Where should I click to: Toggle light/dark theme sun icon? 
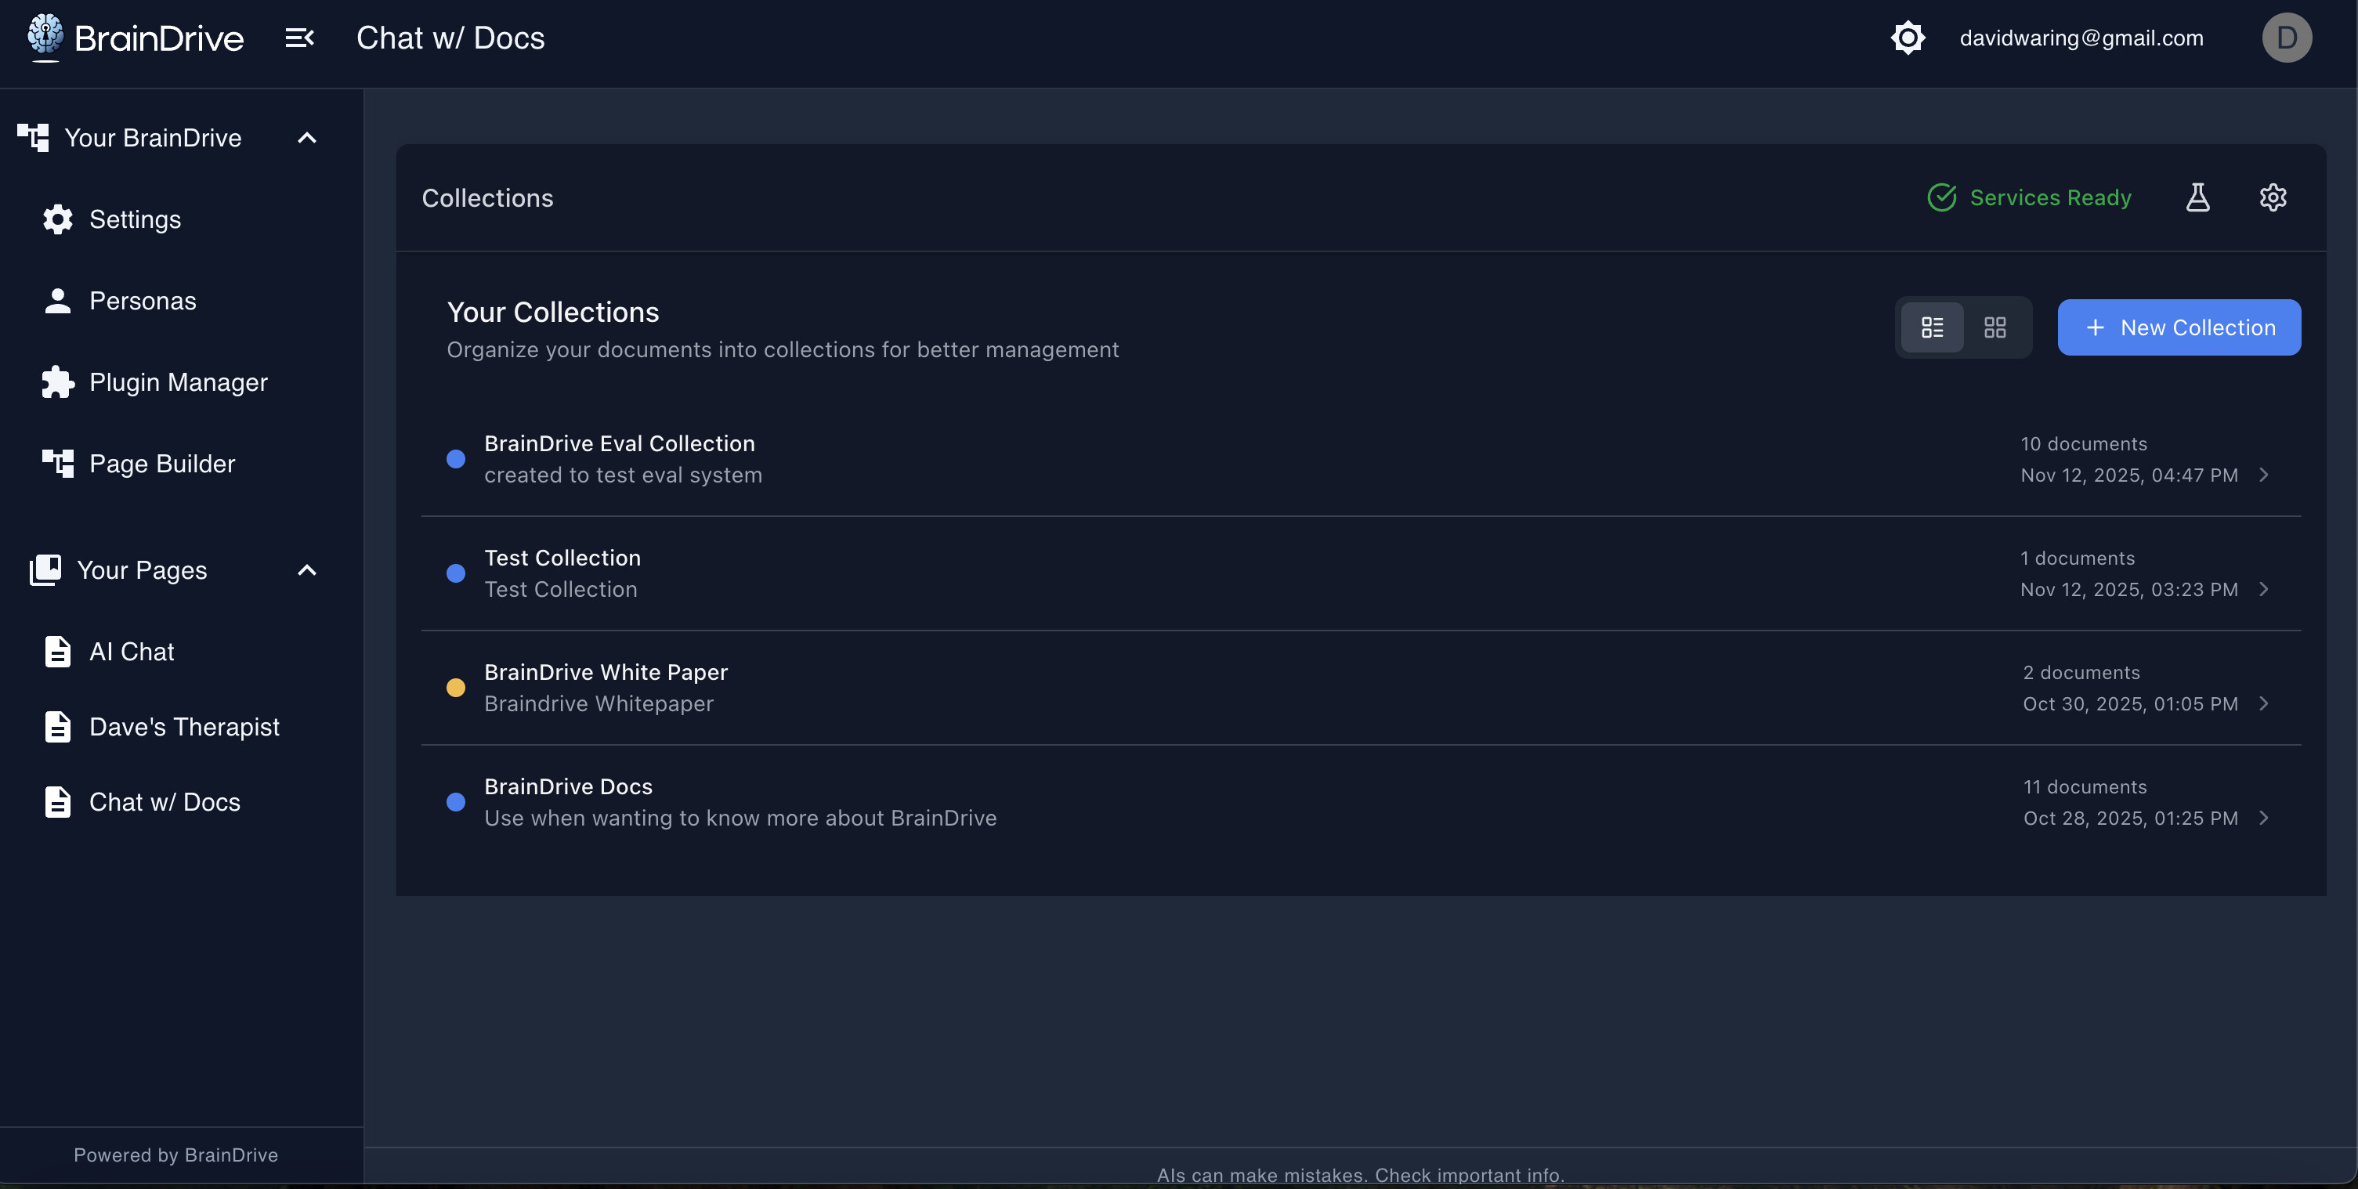(1908, 38)
